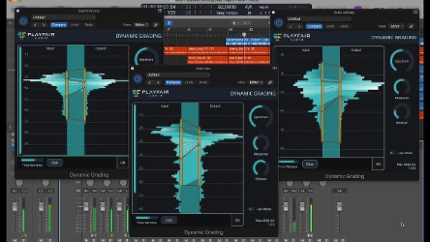
Task: Toggle power button in Solo melody plugin window
Action: [x=279, y=23]
